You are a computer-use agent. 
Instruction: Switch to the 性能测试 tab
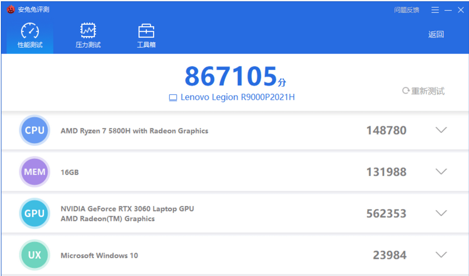click(30, 36)
